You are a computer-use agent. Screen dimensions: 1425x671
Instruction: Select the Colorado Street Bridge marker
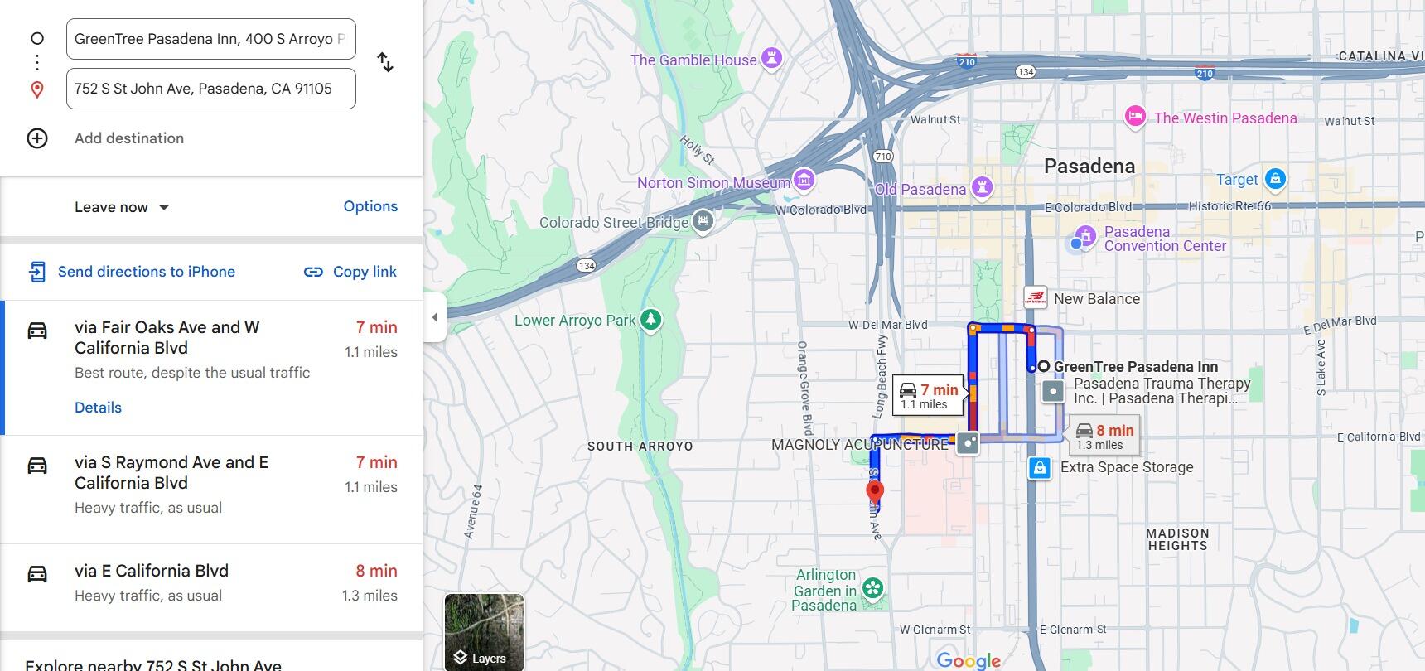703,221
